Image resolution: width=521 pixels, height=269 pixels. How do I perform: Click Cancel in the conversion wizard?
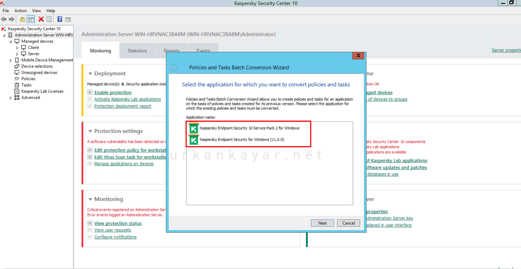[348, 223]
